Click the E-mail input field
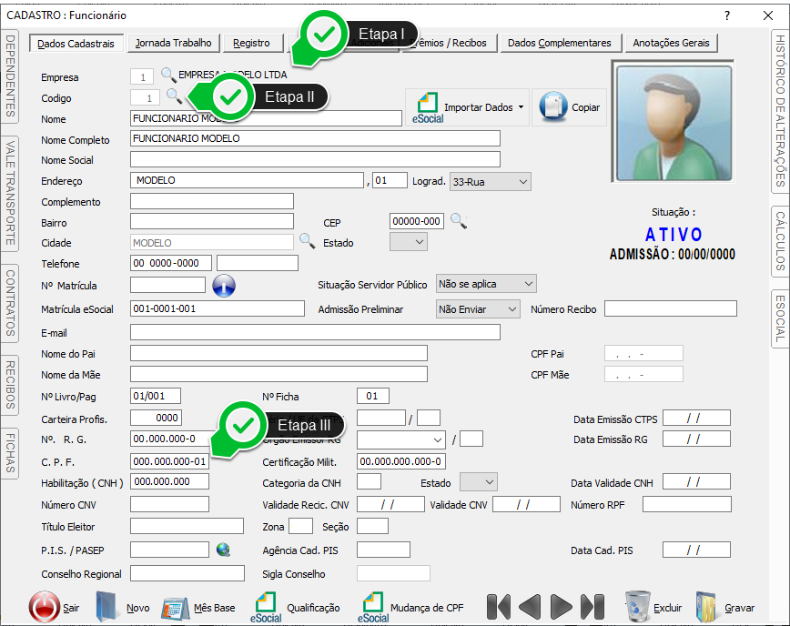790x626 pixels. [315, 332]
